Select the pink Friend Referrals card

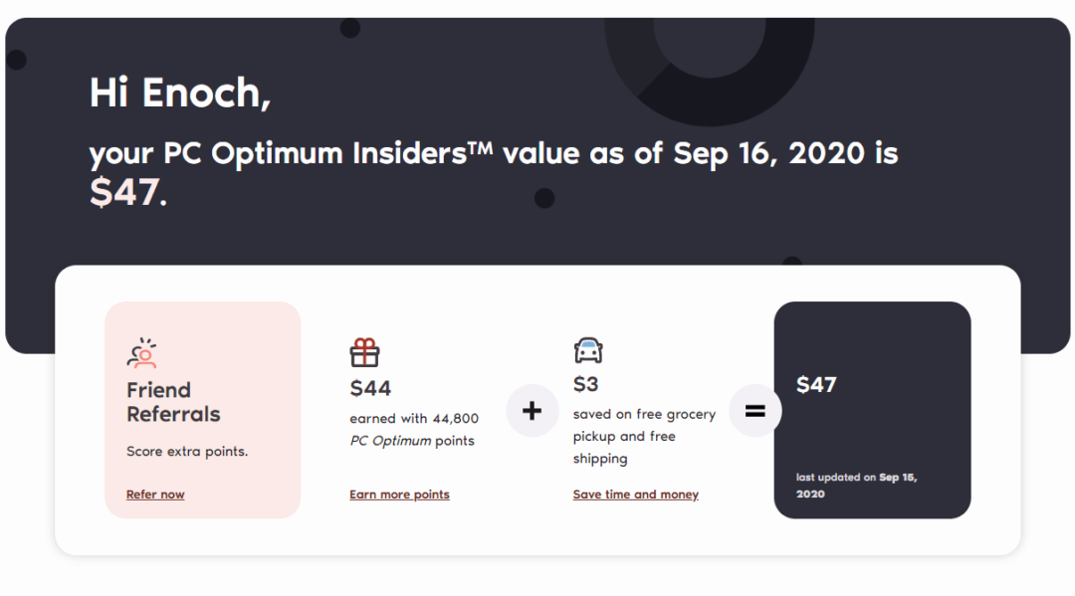coord(203,410)
